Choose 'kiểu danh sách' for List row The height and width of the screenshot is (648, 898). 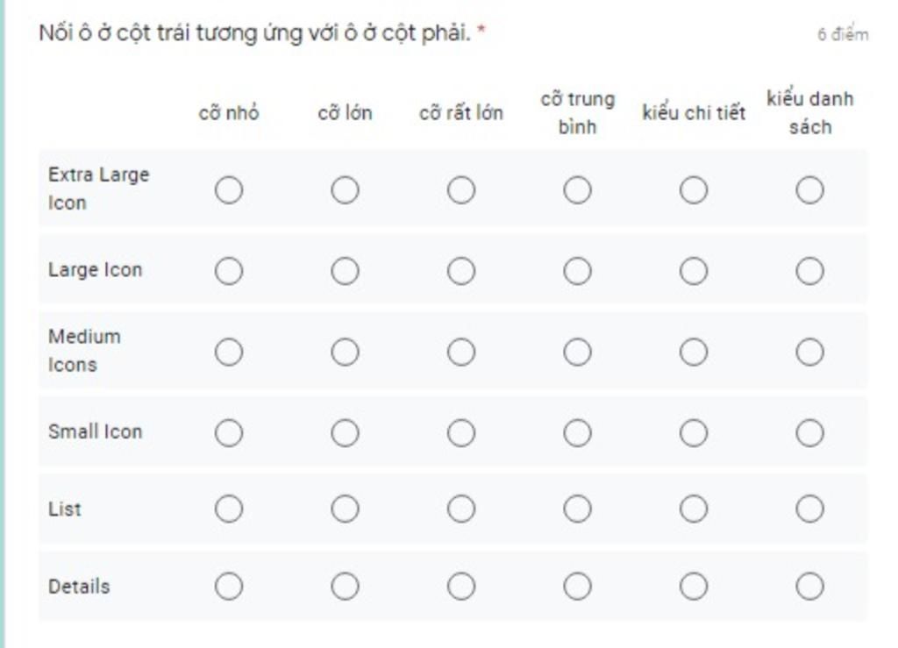point(809,509)
